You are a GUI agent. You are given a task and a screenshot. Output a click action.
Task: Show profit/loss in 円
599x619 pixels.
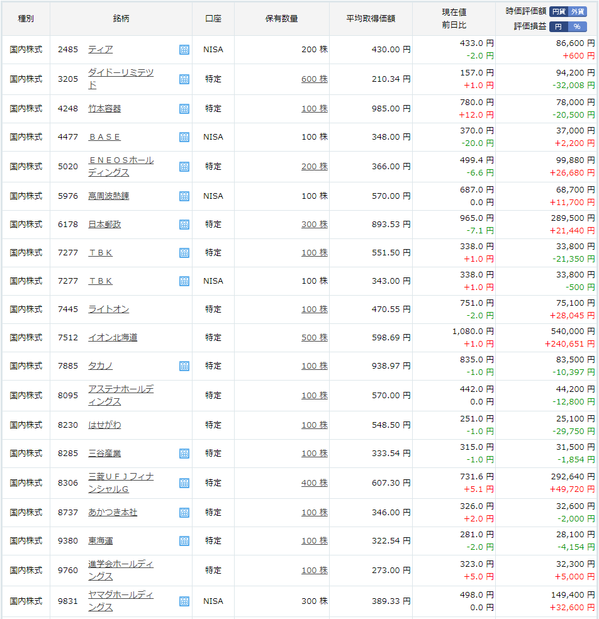[559, 26]
